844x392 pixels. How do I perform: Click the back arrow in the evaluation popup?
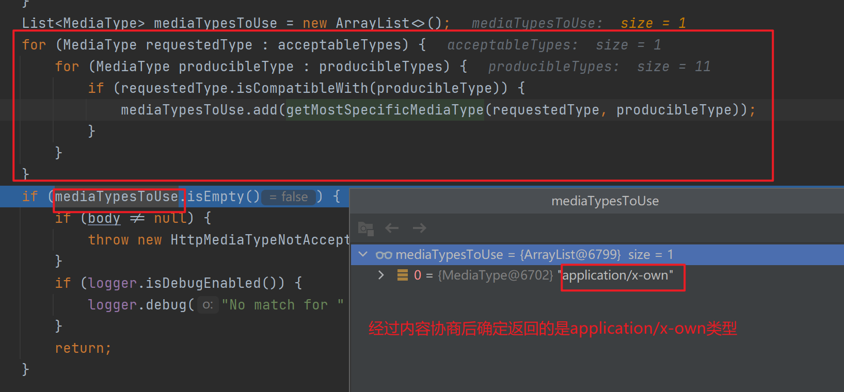[392, 228]
